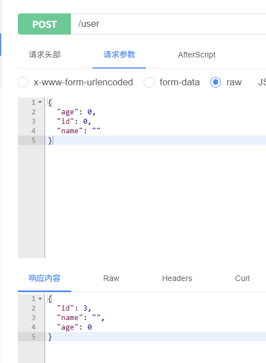Open the Curl response tab
Image resolution: width=266 pixels, height=363 pixels.
coord(242,278)
